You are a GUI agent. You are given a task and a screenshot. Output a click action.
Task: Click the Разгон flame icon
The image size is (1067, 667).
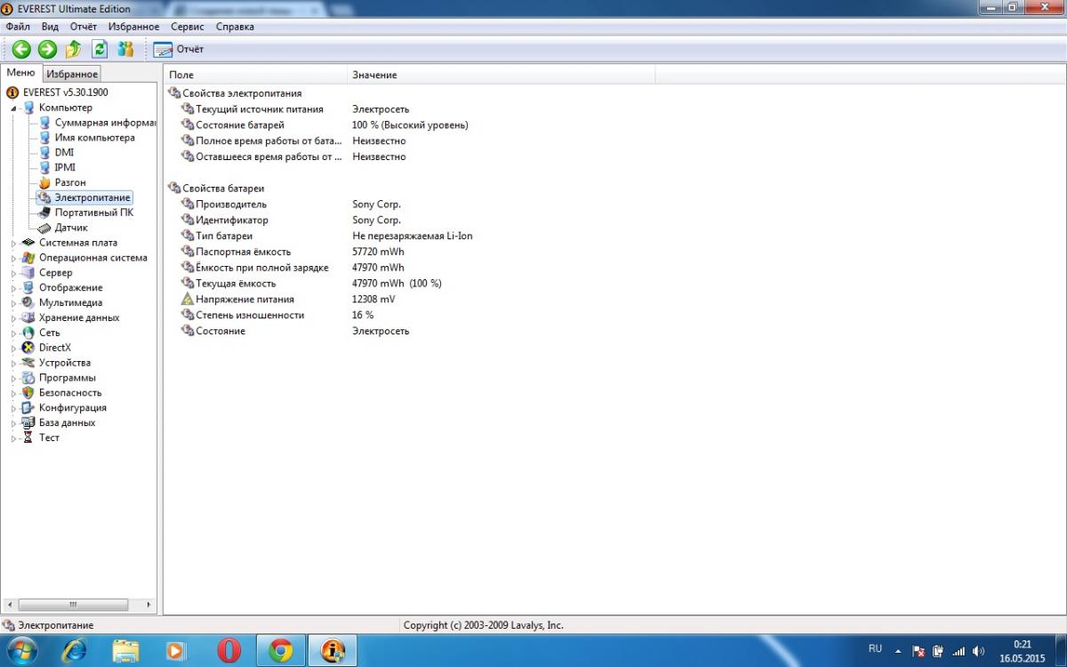pyautogui.click(x=44, y=182)
